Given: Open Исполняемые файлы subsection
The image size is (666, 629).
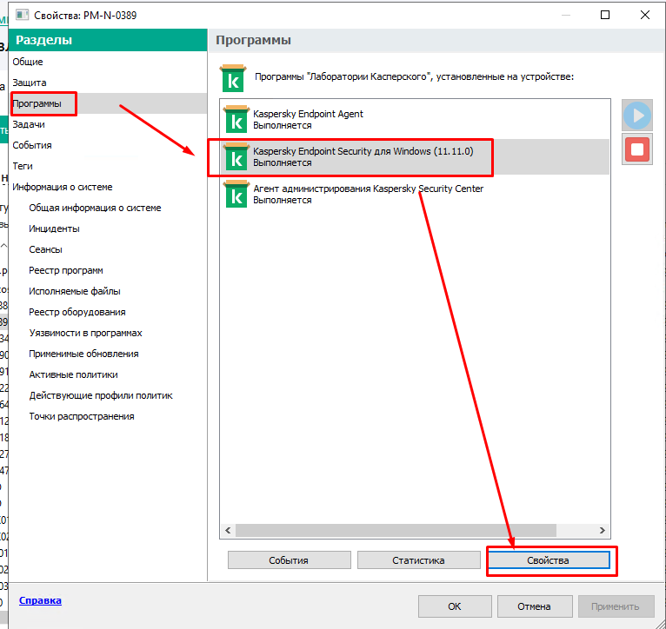Looking at the screenshot, I should pos(75,291).
